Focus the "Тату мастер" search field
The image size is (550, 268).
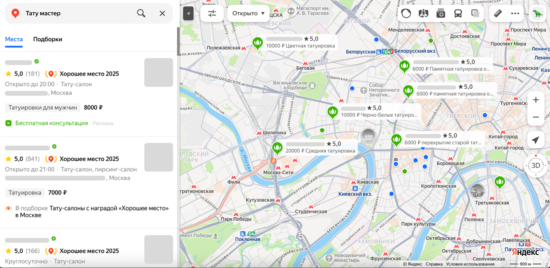point(79,13)
